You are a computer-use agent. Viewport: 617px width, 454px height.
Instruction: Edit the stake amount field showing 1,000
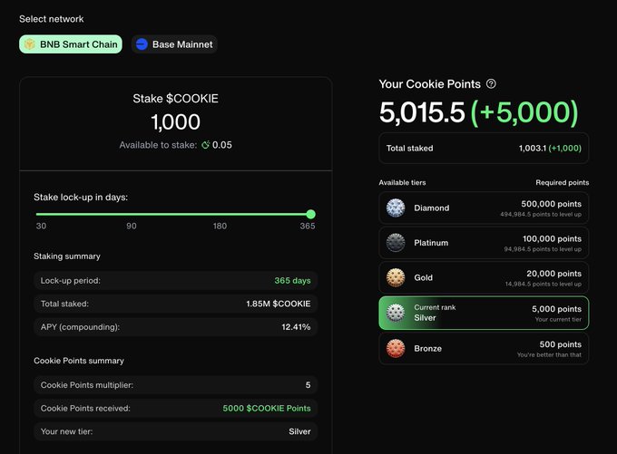click(176, 122)
